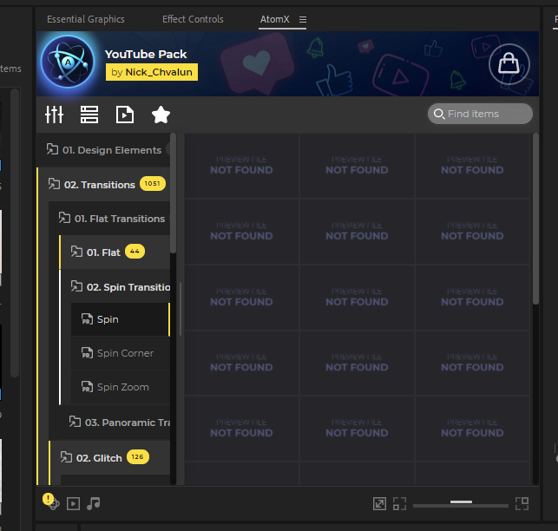Expand the 02. Glitch category

98,457
